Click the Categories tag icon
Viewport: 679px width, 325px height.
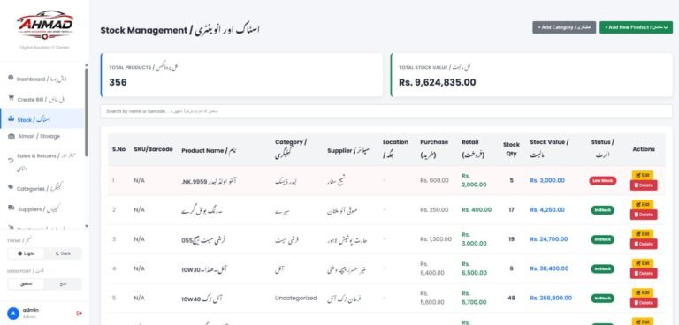[x=11, y=188]
